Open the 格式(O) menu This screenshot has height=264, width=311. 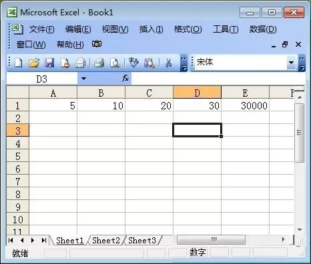point(188,29)
